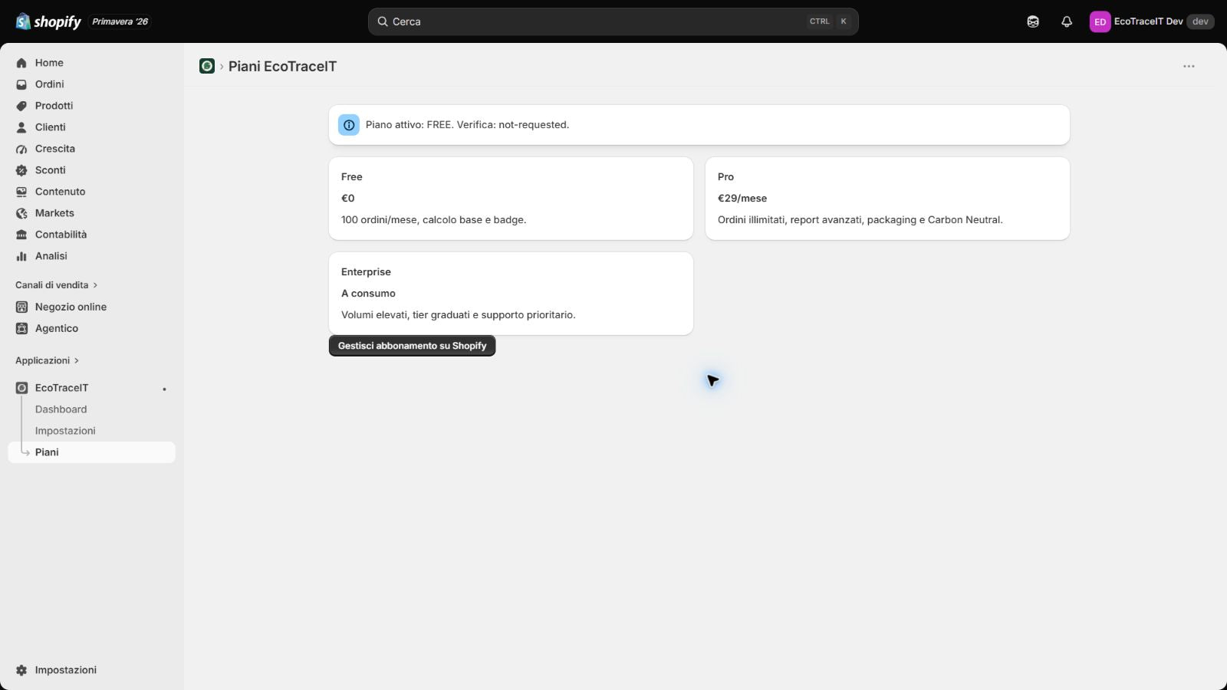Focus the Cerca search field
Viewport: 1227px width, 690px height.
[613, 21]
